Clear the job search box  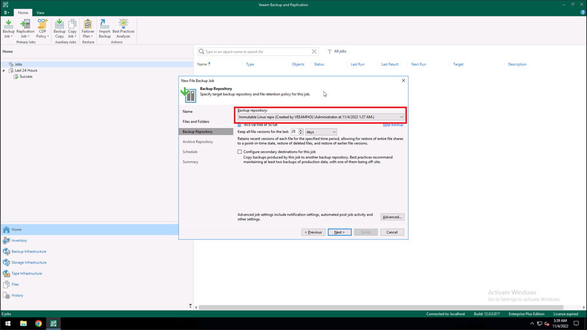pos(314,51)
